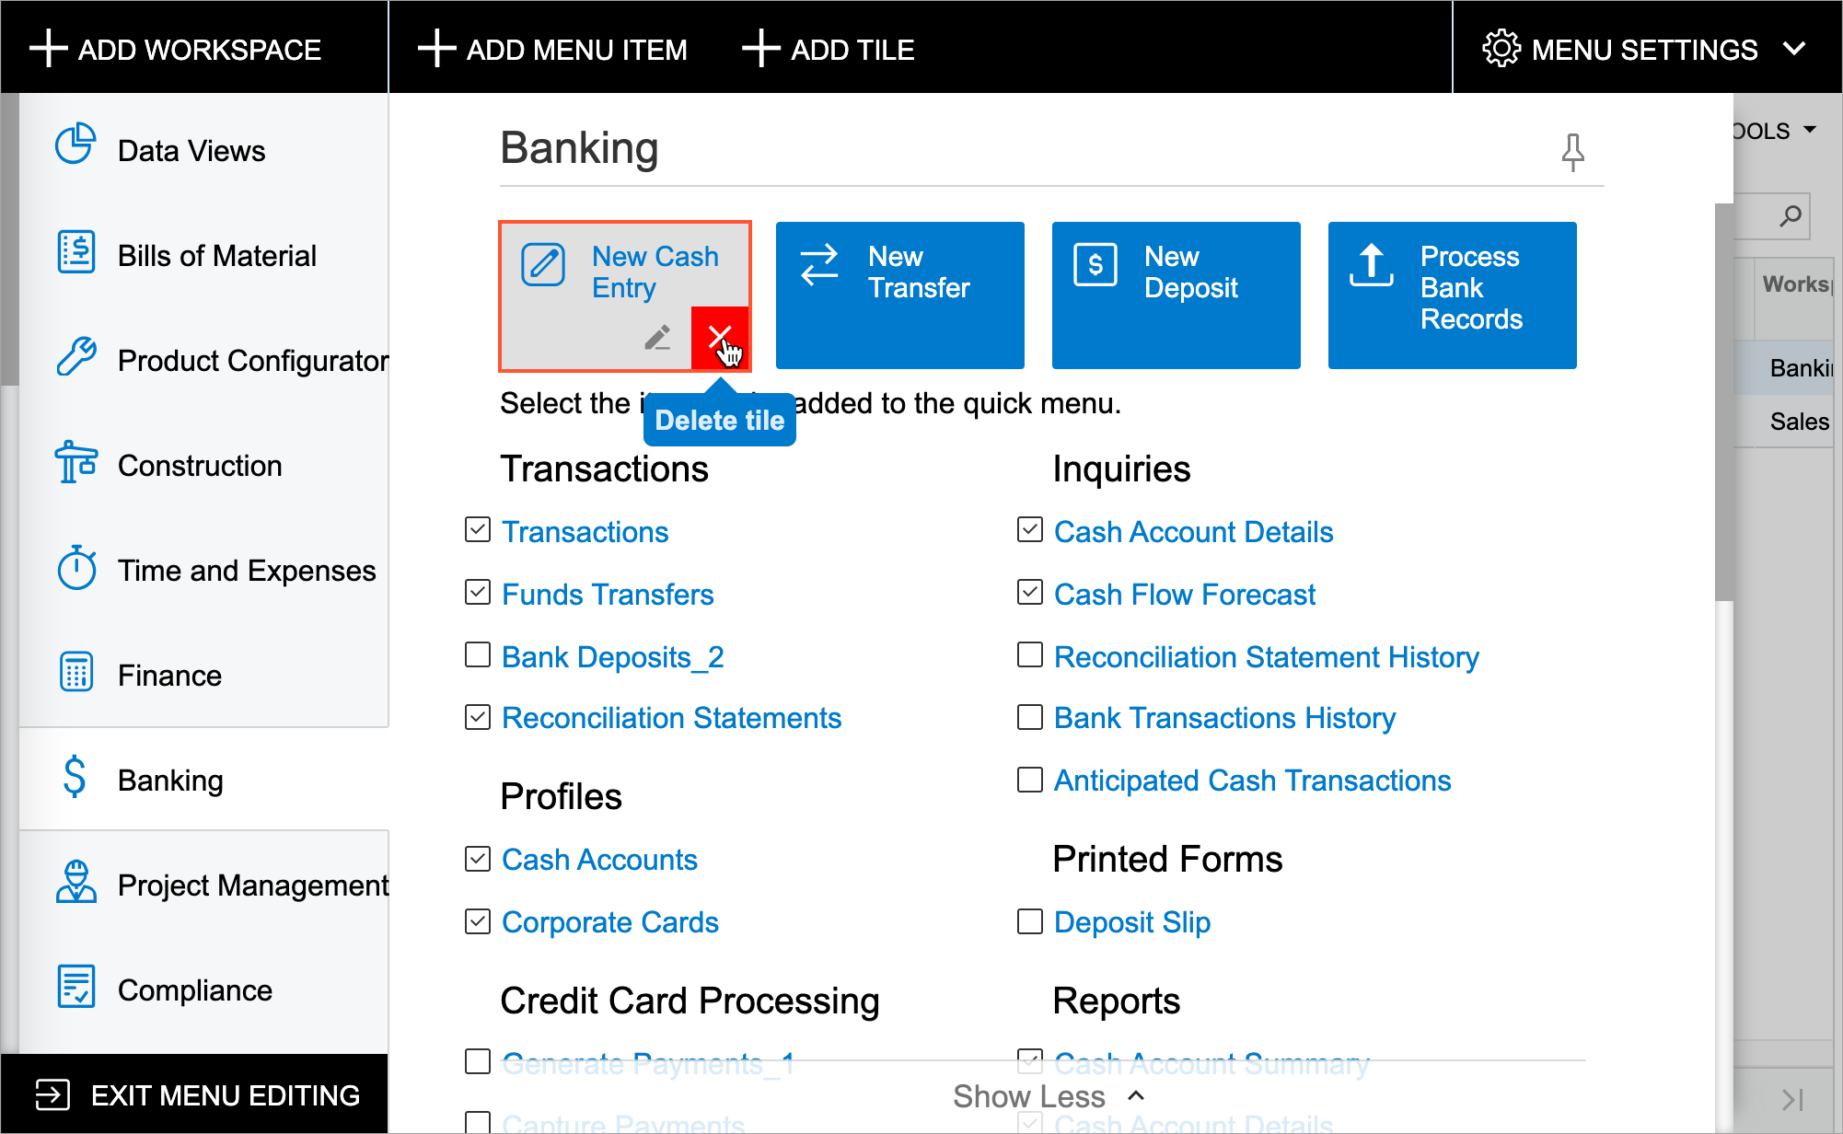Click the vertical scrollbar of the menu panel
This screenshot has width=1843, height=1134.
click(x=1723, y=401)
